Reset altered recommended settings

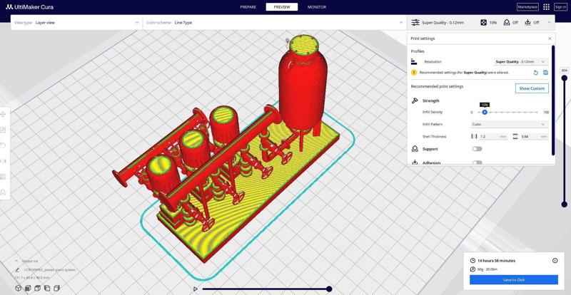[x=536, y=73]
